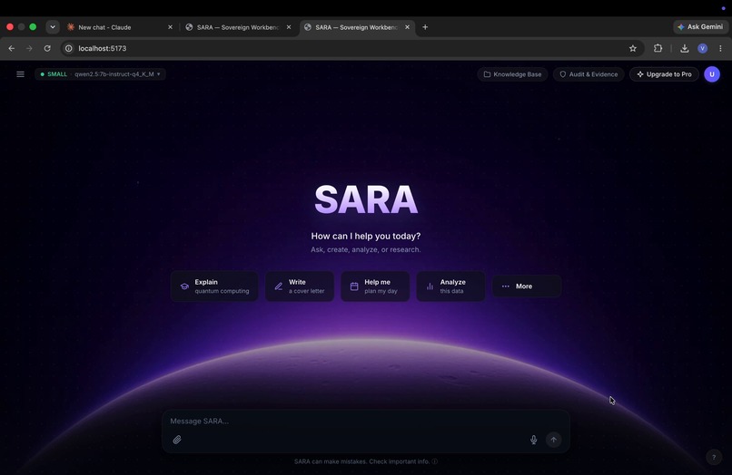Click the graduation cap icon on Explain card
This screenshot has height=475, width=732.
click(185, 286)
